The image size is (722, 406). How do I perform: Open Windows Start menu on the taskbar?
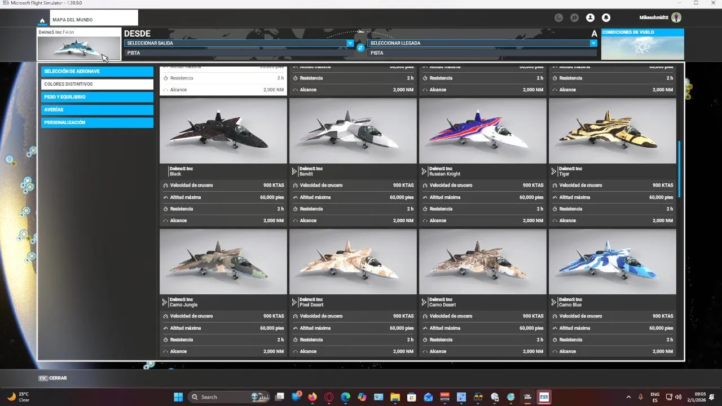point(178,397)
